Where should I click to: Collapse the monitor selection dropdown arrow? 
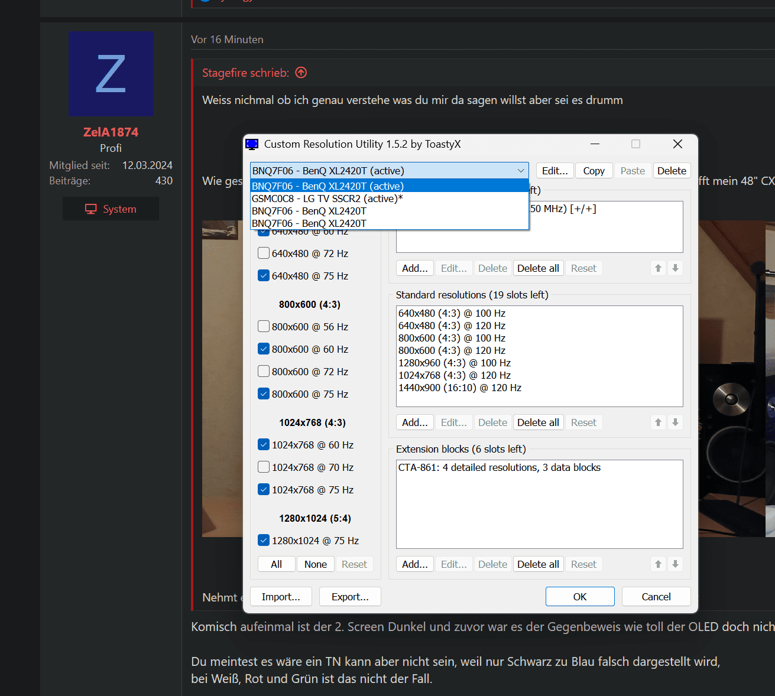521,171
